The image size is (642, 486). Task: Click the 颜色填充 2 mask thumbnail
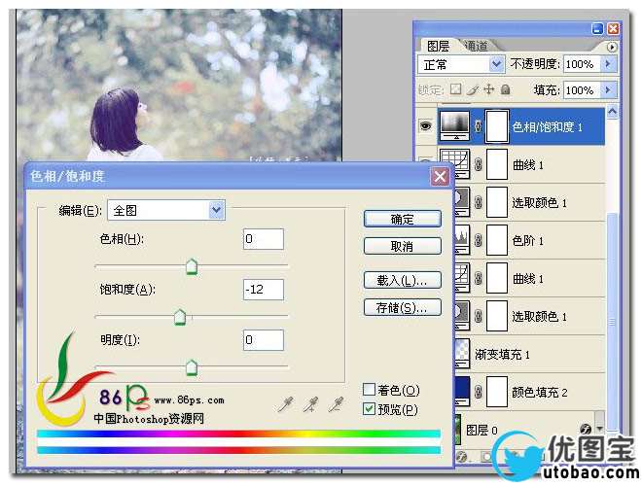point(497,392)
